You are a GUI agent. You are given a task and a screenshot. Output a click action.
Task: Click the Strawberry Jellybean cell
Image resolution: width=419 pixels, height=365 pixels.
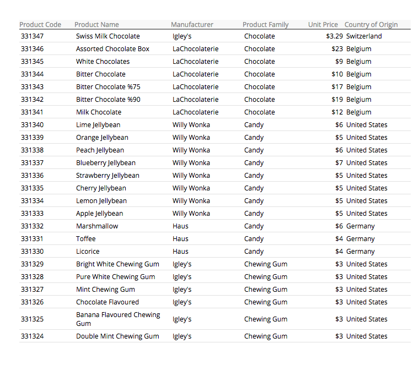(108, 176)
